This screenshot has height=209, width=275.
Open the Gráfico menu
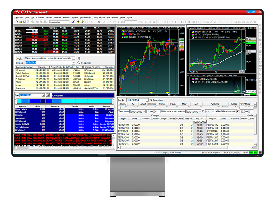click(x=49, y=18)
